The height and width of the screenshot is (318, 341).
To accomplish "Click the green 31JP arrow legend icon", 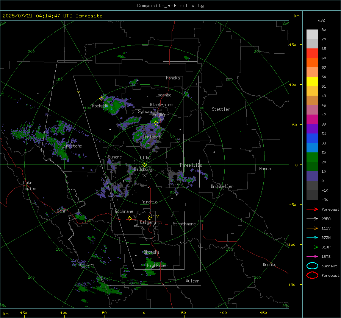I will [x=312, y=247].
